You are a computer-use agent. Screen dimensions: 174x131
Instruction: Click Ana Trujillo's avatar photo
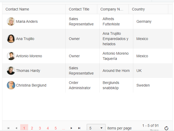coord(11,39)
